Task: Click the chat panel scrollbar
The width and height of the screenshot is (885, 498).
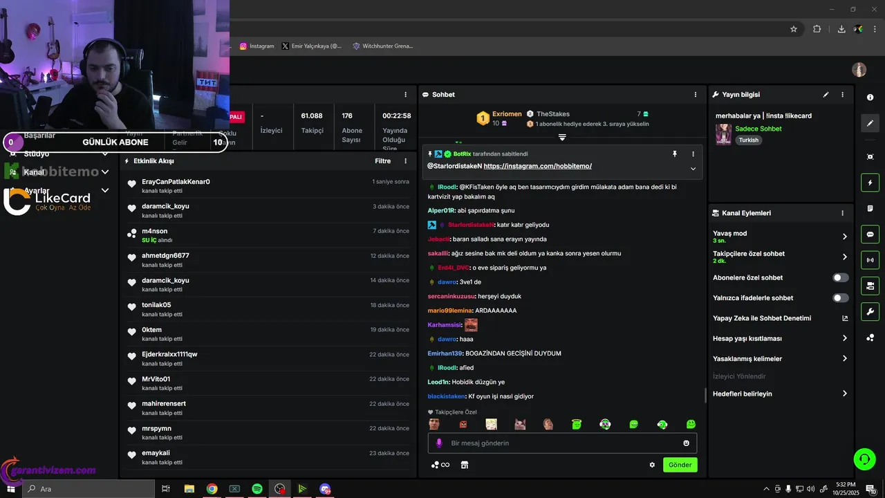Action: (705, 395)
